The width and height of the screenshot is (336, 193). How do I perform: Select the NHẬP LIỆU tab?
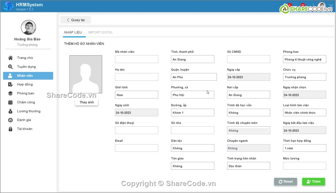tap(73, 32)
